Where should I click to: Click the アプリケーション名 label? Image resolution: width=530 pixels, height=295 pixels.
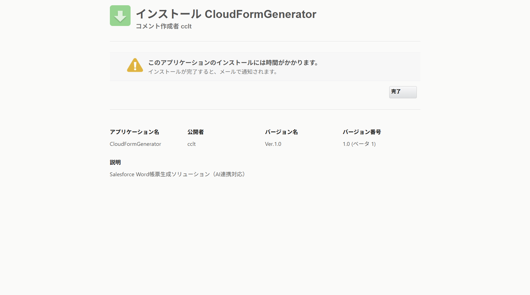coord(134,132)
